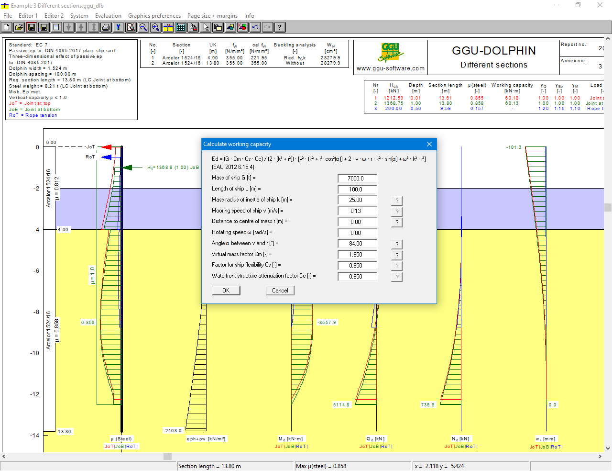Viewport: 612px width, 471px height.
Task: Click the ? button beside Distance to centre of mass
Action: [x=397, y=223]
